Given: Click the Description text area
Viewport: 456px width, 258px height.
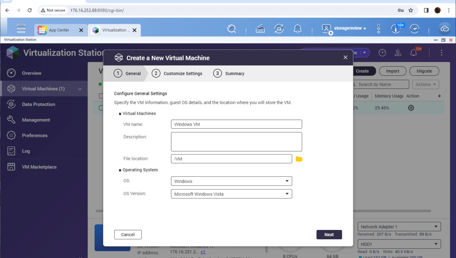Looking at the screenshot, I should point(237,142).
